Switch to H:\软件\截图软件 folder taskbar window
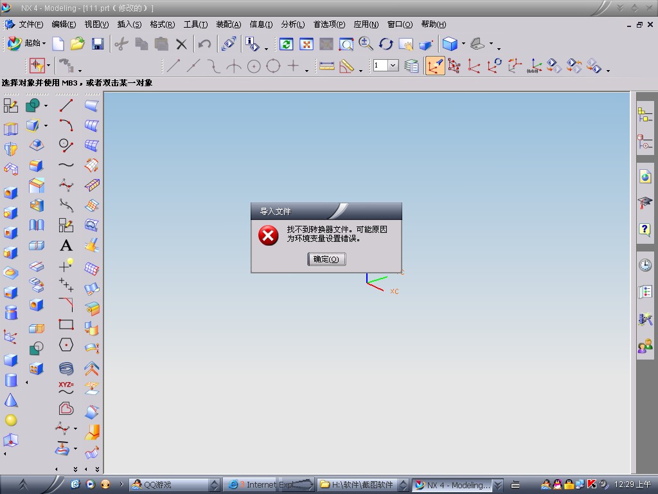Screen dimensions: 658x494 click(362, 485)
